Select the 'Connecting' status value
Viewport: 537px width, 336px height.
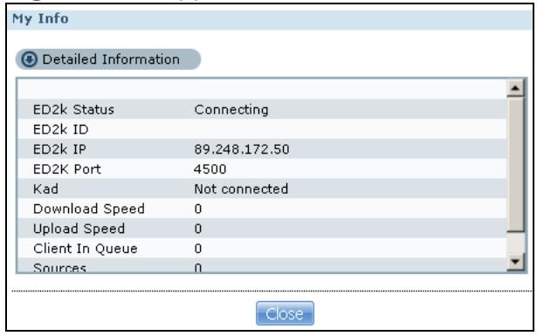tap(231, 110)
